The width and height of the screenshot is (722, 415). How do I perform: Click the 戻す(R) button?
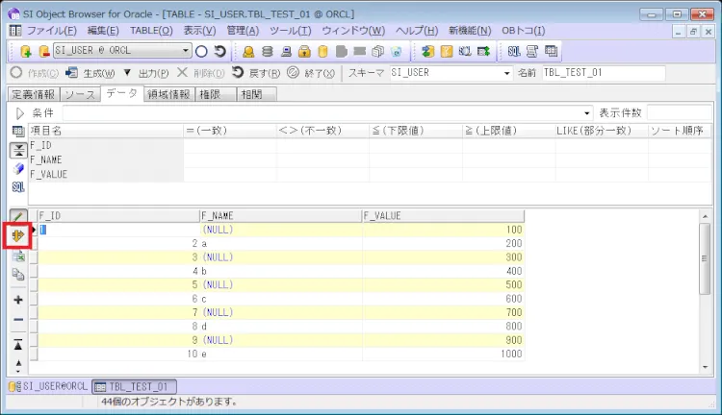click(256, 73)
